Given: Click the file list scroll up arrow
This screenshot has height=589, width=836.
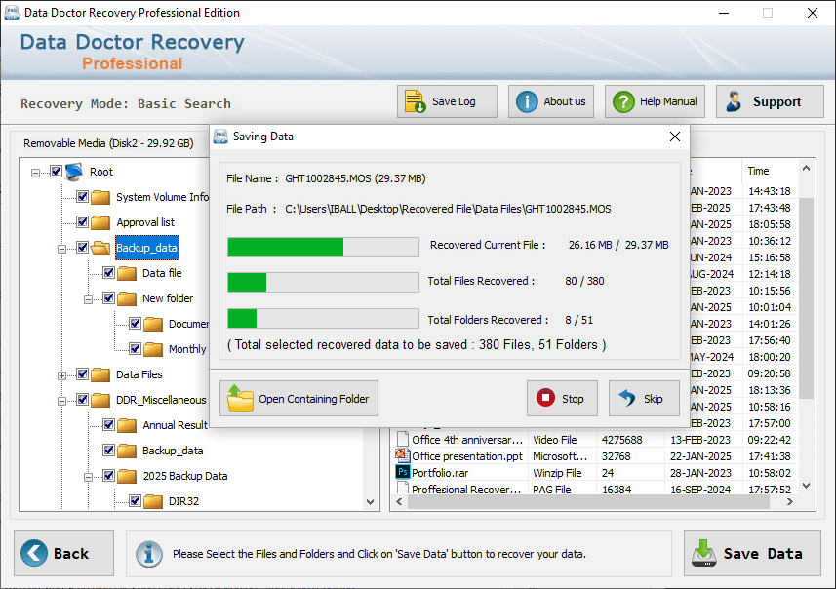Looking at the screenshot, I should [x=806, y=169].
